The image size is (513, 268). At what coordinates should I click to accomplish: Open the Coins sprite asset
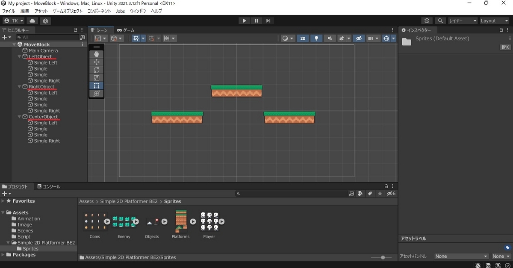[x=94, y=221]
